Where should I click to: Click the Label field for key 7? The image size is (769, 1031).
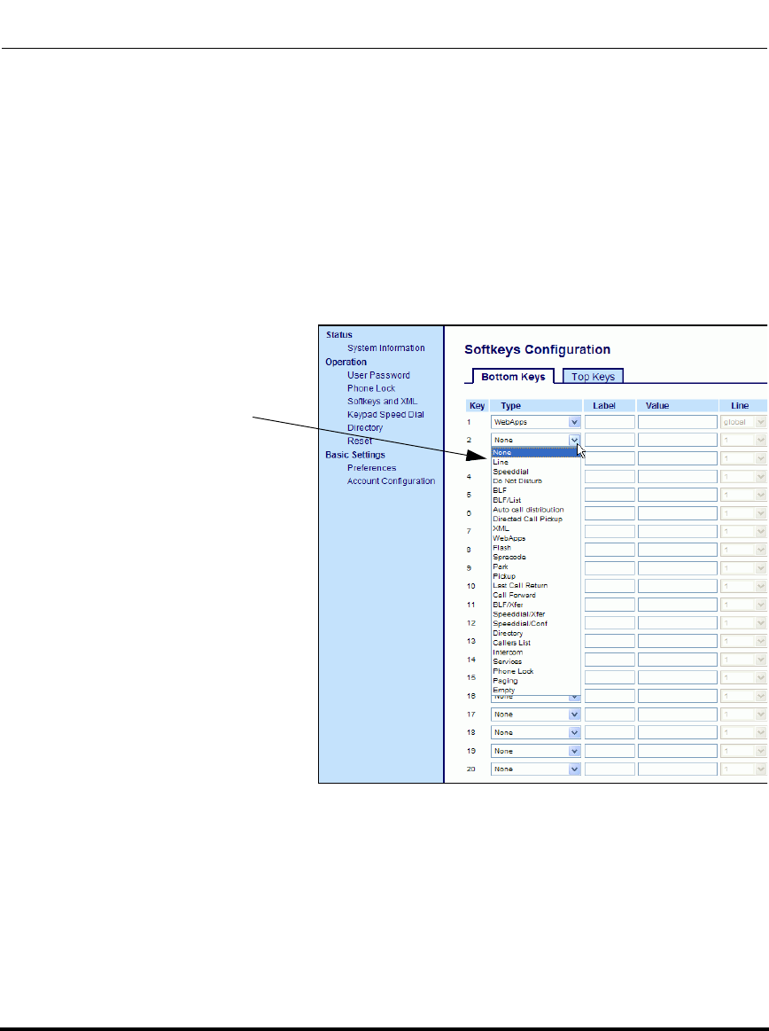point(610,531)
